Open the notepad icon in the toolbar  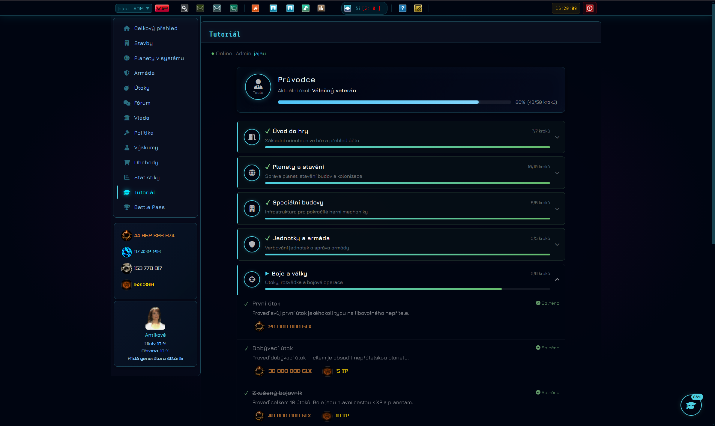pos(418,8)
